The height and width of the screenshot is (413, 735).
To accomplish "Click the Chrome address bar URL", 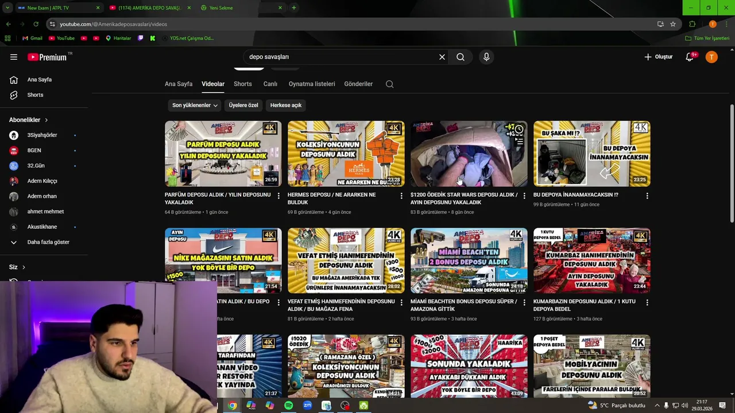I will (x=113, y=24).
